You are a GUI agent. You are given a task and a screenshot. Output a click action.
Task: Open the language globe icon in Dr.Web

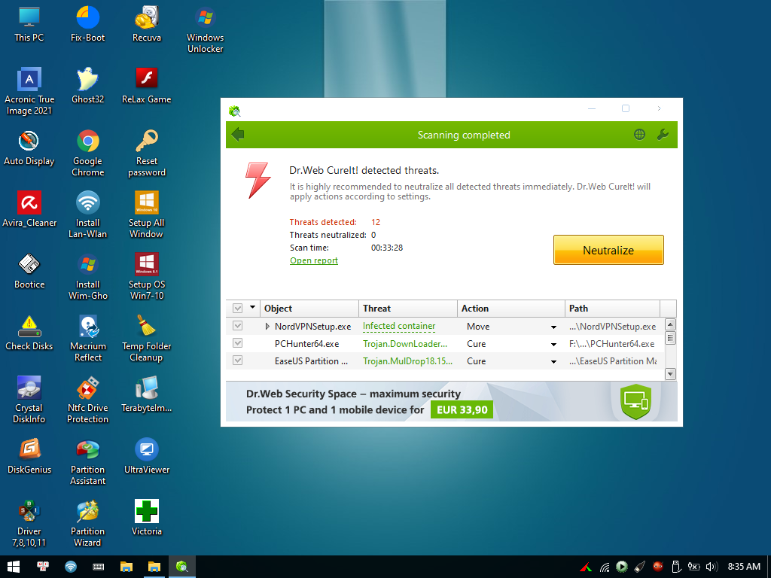pyautogui.click(x=639, y=134)
